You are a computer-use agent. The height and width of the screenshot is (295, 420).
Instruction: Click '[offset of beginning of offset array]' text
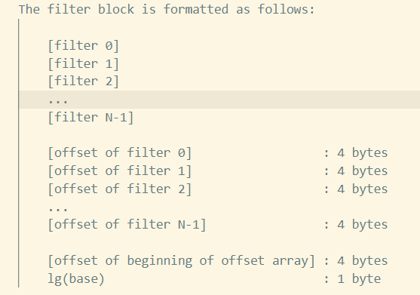coord(181,261)
